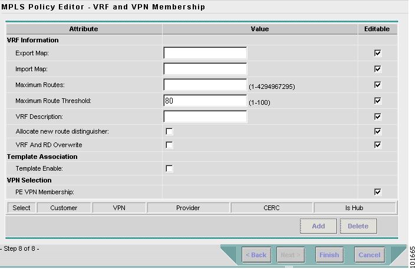
Task: Click the Step 8 of 8 indicator
Action: 19,248
